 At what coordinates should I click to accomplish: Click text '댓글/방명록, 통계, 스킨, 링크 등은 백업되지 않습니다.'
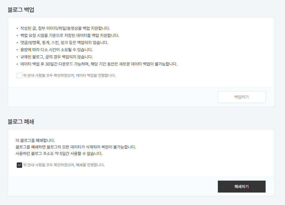pyautogui.click(x=64, y=43)
